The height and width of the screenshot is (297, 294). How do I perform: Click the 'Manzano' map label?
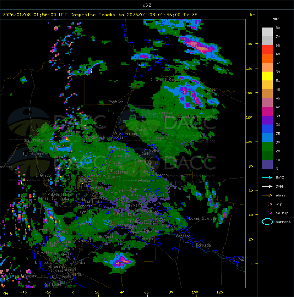coord(30,276)
